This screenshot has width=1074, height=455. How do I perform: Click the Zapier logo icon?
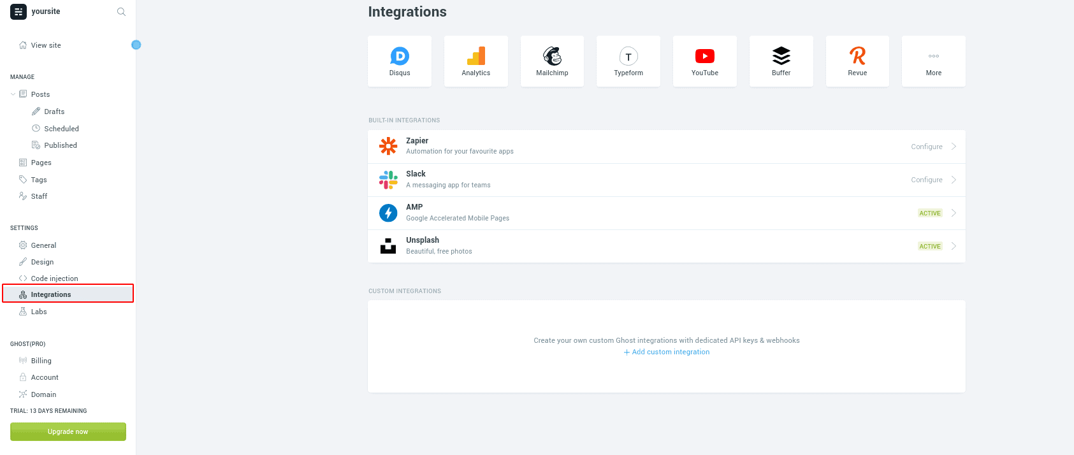coord(388,146)
